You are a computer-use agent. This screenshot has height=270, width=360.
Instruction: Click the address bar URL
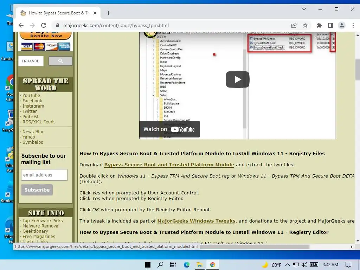click(116, 25)
